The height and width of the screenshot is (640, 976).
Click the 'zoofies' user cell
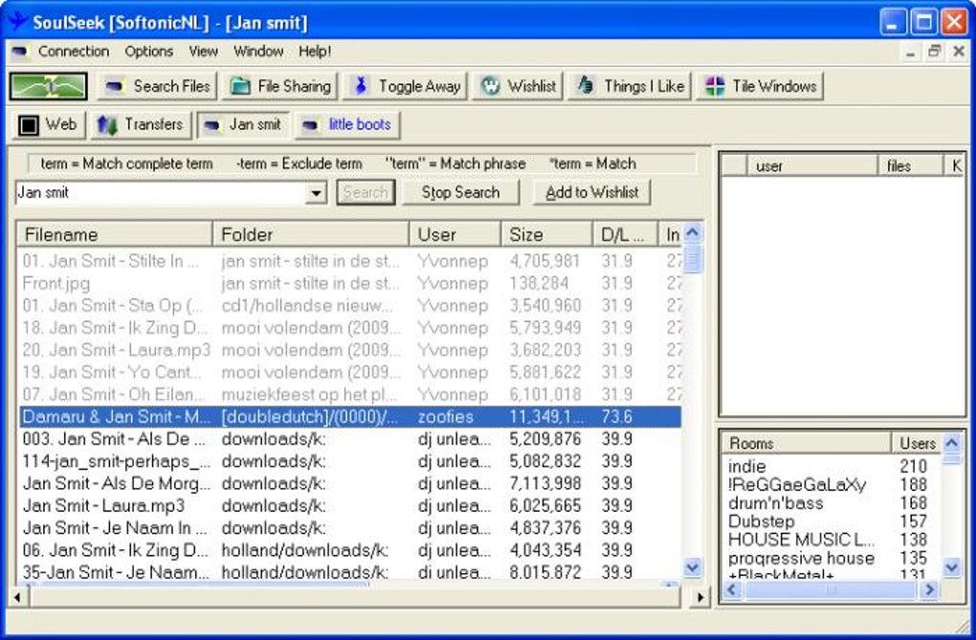click(x=446, y=417)
